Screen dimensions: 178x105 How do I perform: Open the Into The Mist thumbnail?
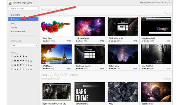[x=156, y=54]
